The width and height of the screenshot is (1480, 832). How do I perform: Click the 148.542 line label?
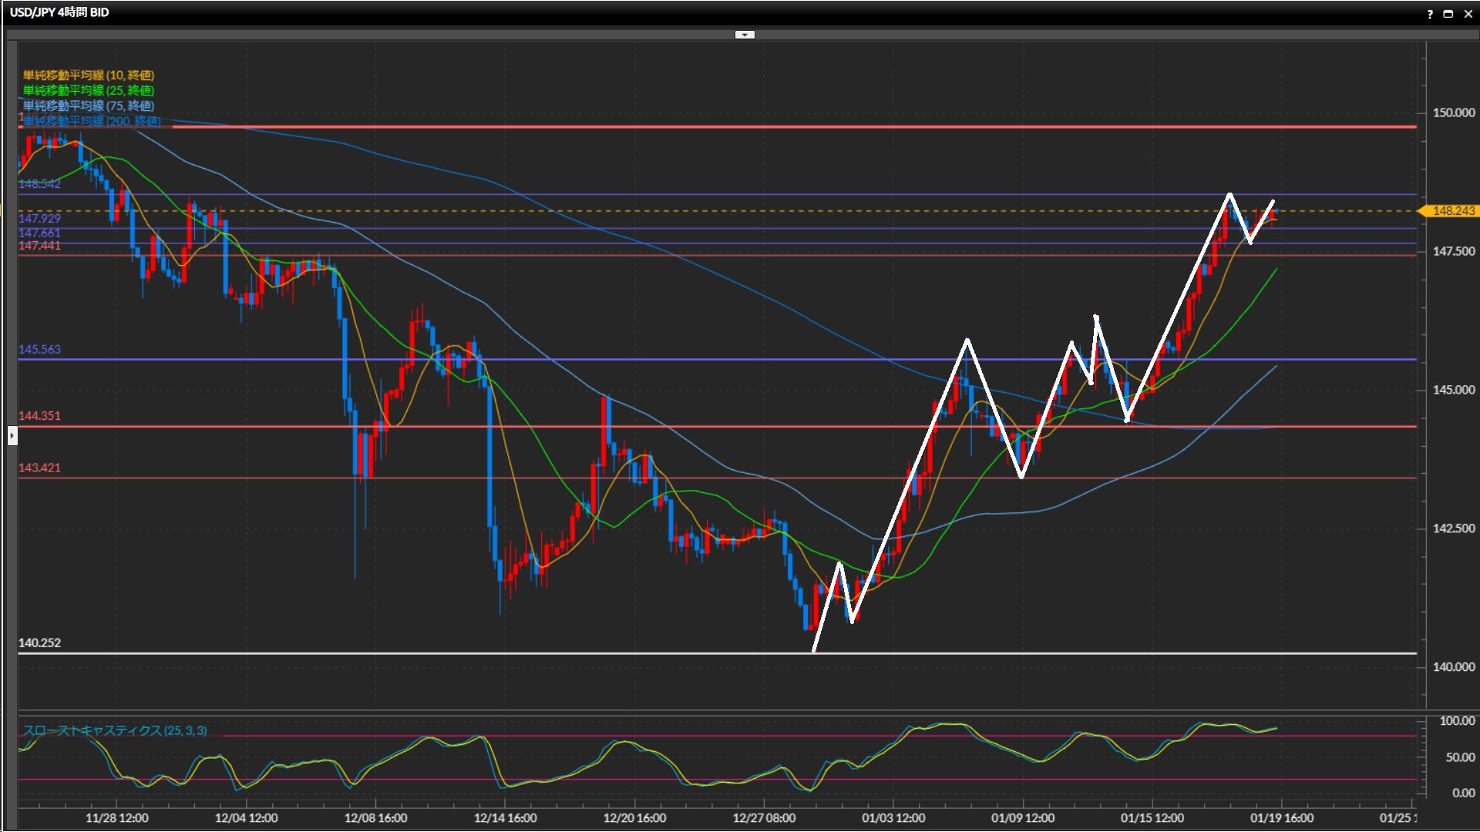coord(39,184)
